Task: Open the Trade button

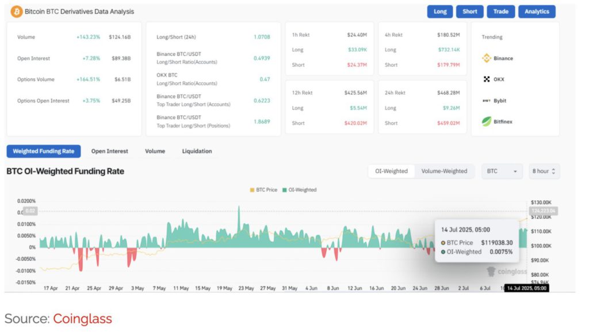Action: (501, 12)
